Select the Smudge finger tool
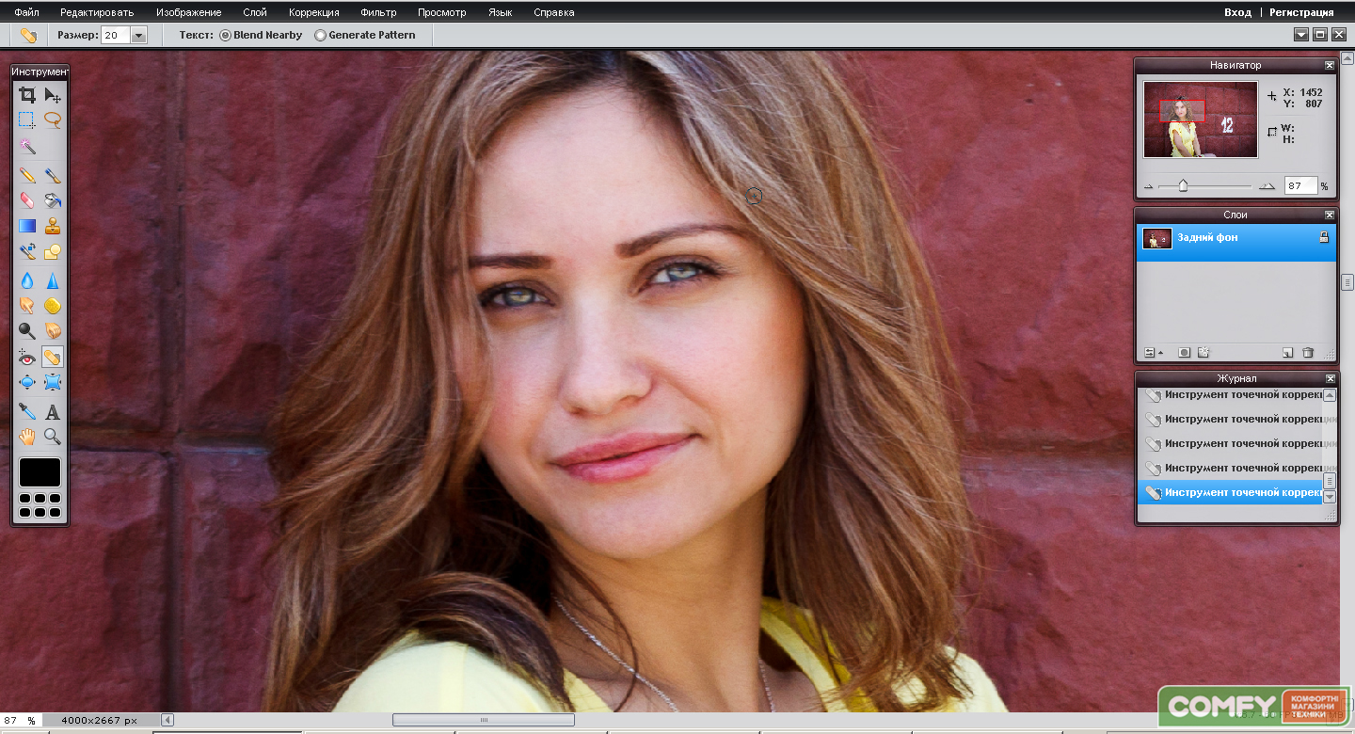1355x734 pixels. pos(27,305)
